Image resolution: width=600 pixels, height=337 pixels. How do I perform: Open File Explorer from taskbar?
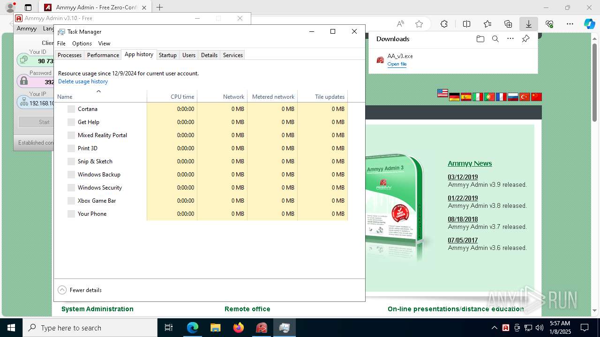click(x=216, y=328)
